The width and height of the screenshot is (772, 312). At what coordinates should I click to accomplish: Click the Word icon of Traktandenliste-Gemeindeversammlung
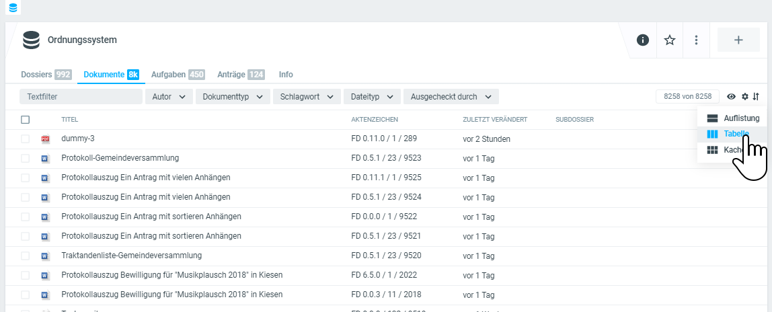46,256
